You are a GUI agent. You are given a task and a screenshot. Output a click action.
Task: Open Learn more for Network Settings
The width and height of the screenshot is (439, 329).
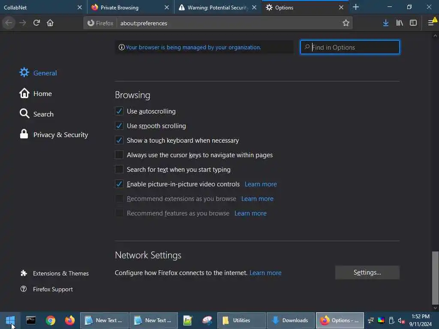(x=265, y=273)
